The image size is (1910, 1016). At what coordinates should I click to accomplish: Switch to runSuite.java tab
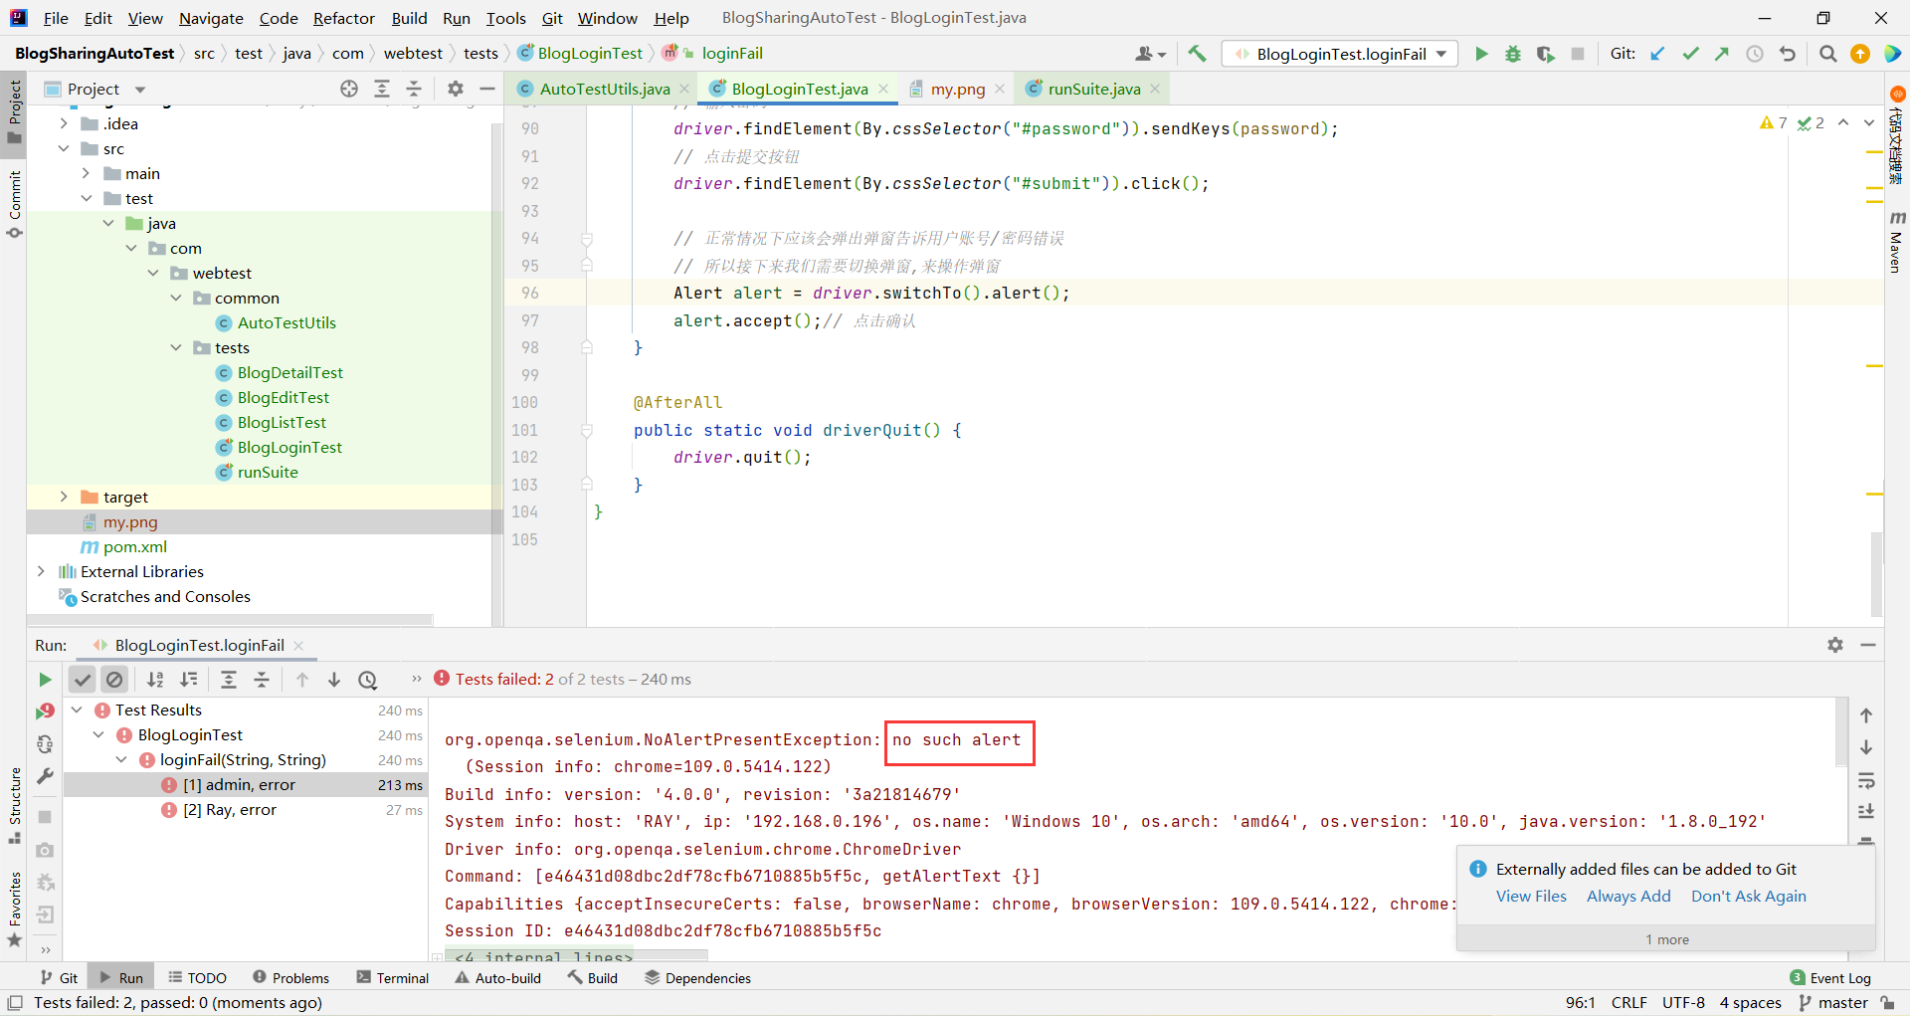(x=1094, y=89)
